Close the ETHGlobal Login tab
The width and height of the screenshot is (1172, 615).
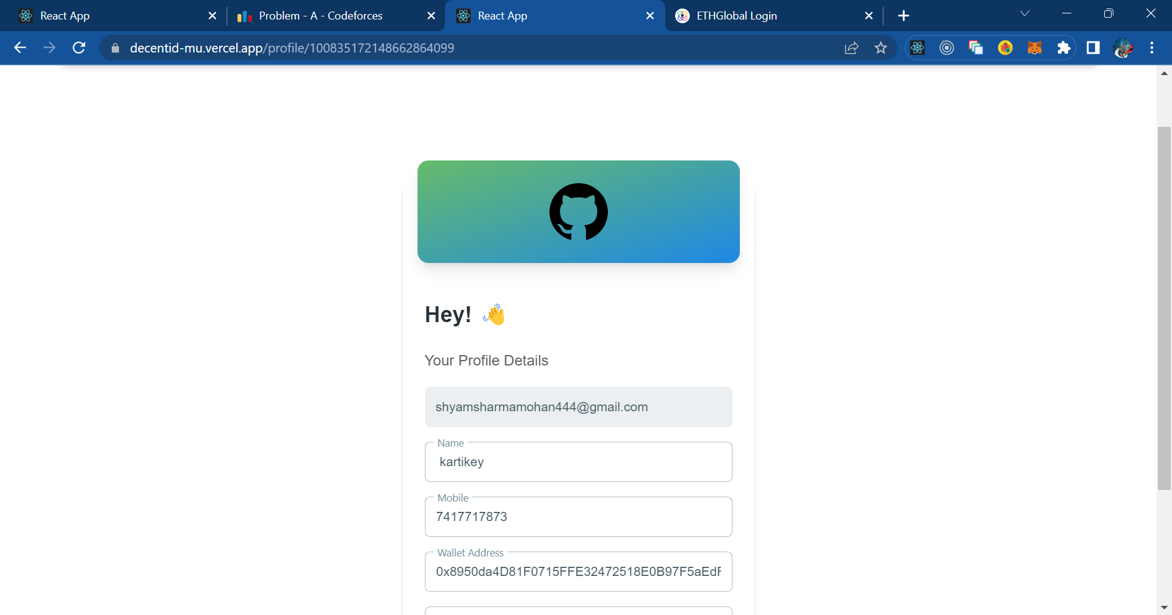tap(869, 16)
